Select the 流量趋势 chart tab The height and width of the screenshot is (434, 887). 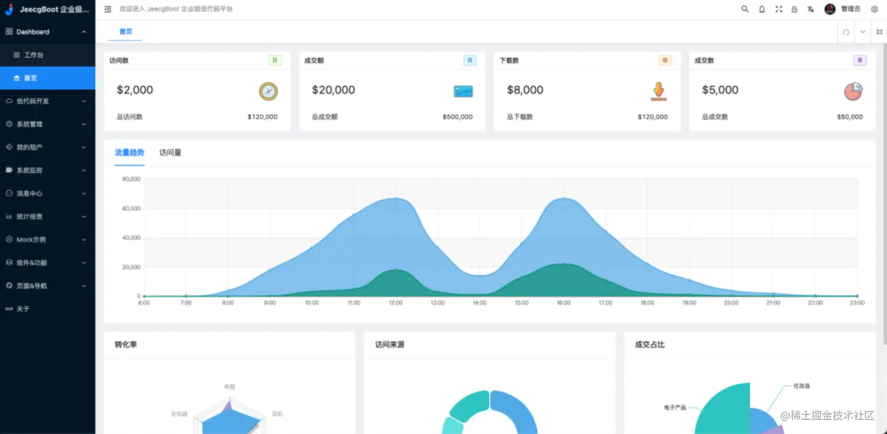130,152
